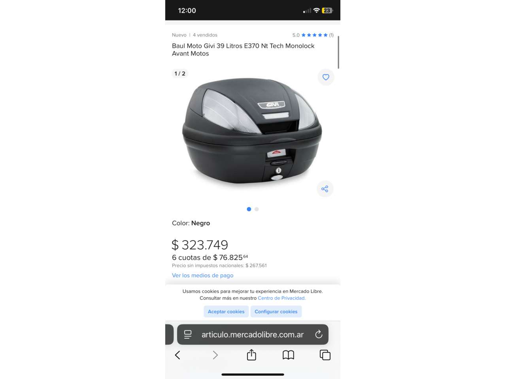Reload the page in address bar
The image size is (506, 379).
pos(319,334)
